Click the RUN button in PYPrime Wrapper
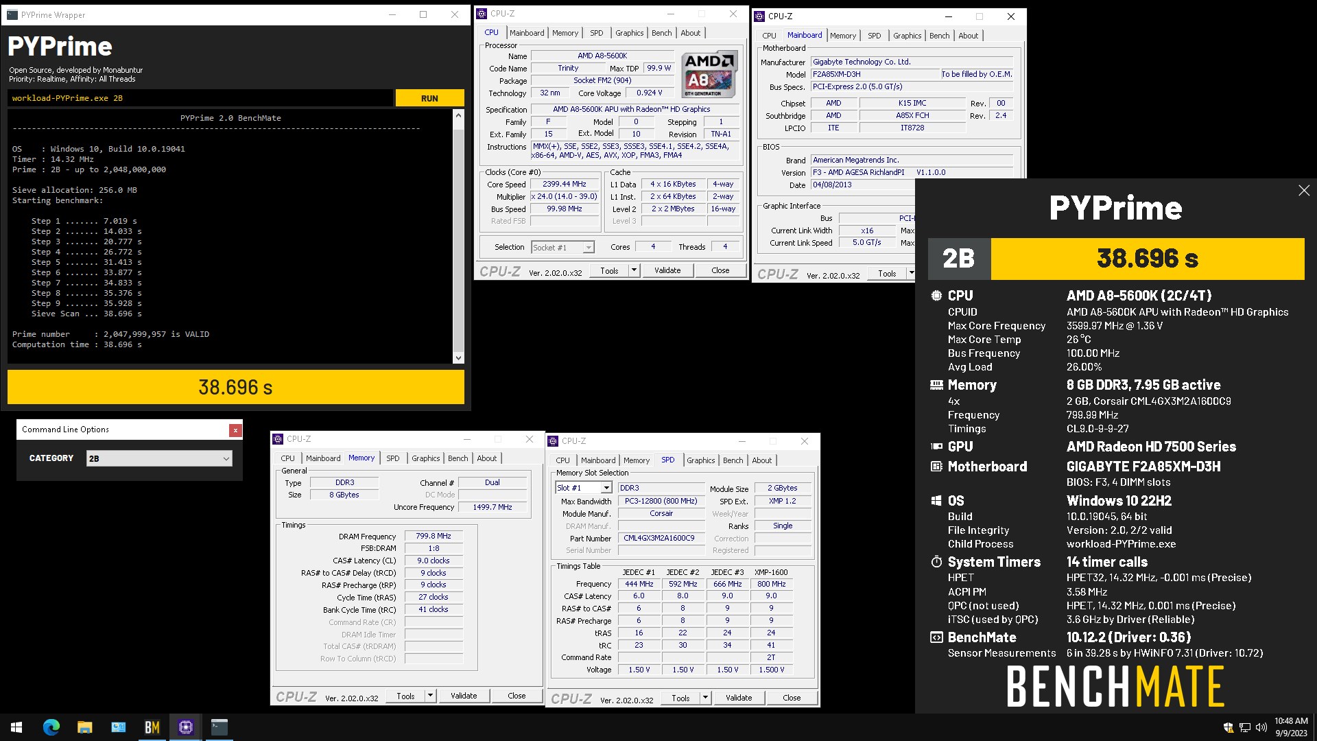1317x741 pixels. tap(429, 98)
